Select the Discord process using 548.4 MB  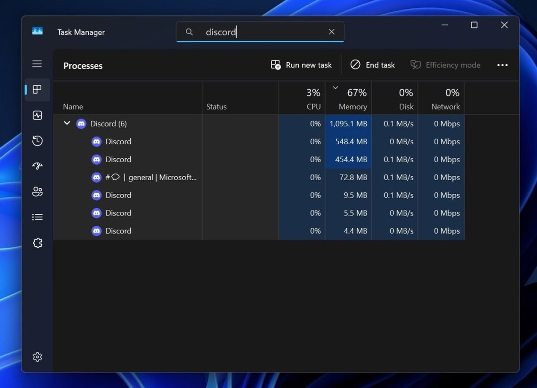[118, 141]
